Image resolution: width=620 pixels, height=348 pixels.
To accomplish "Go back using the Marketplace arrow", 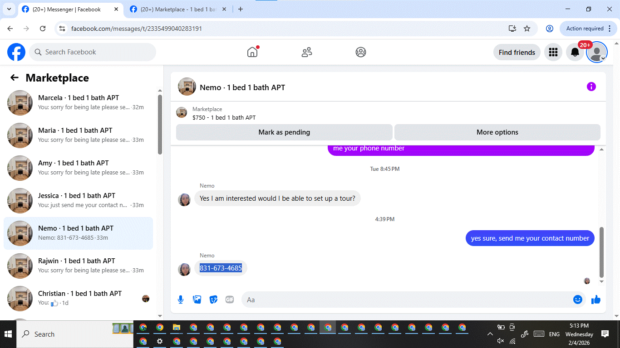I will tap(15, 77).
